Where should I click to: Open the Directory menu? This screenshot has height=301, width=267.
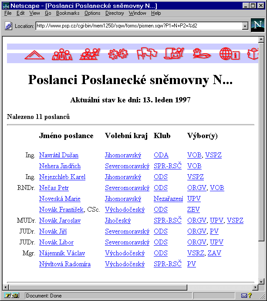[115, 13]
